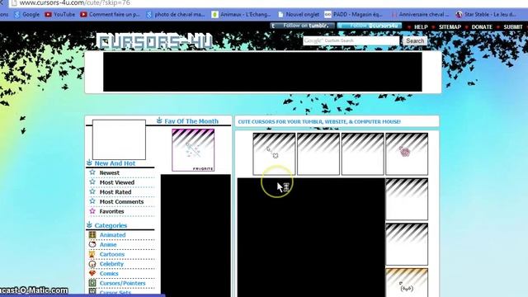The width and height of the screenshot is (528, 297).
Task: Click the Google bookmark icon
Action: pyautogui.click(x=17, y=15)
